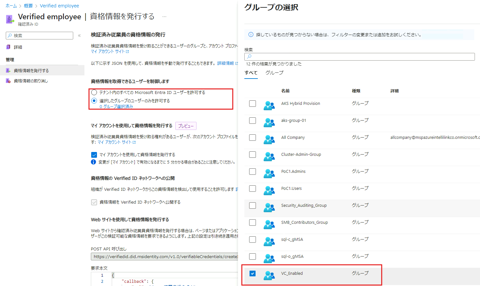Click the 詳細 menu icon in sidebar

[8, 47]
